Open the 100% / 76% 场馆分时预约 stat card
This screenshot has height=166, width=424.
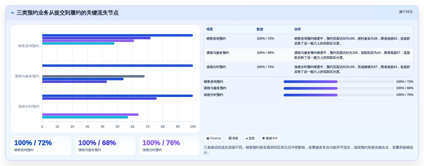click(169, 146)
